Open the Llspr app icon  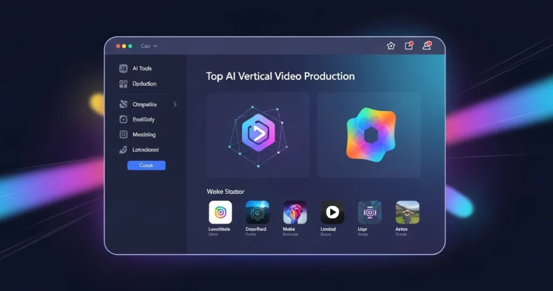coord(369,212)
